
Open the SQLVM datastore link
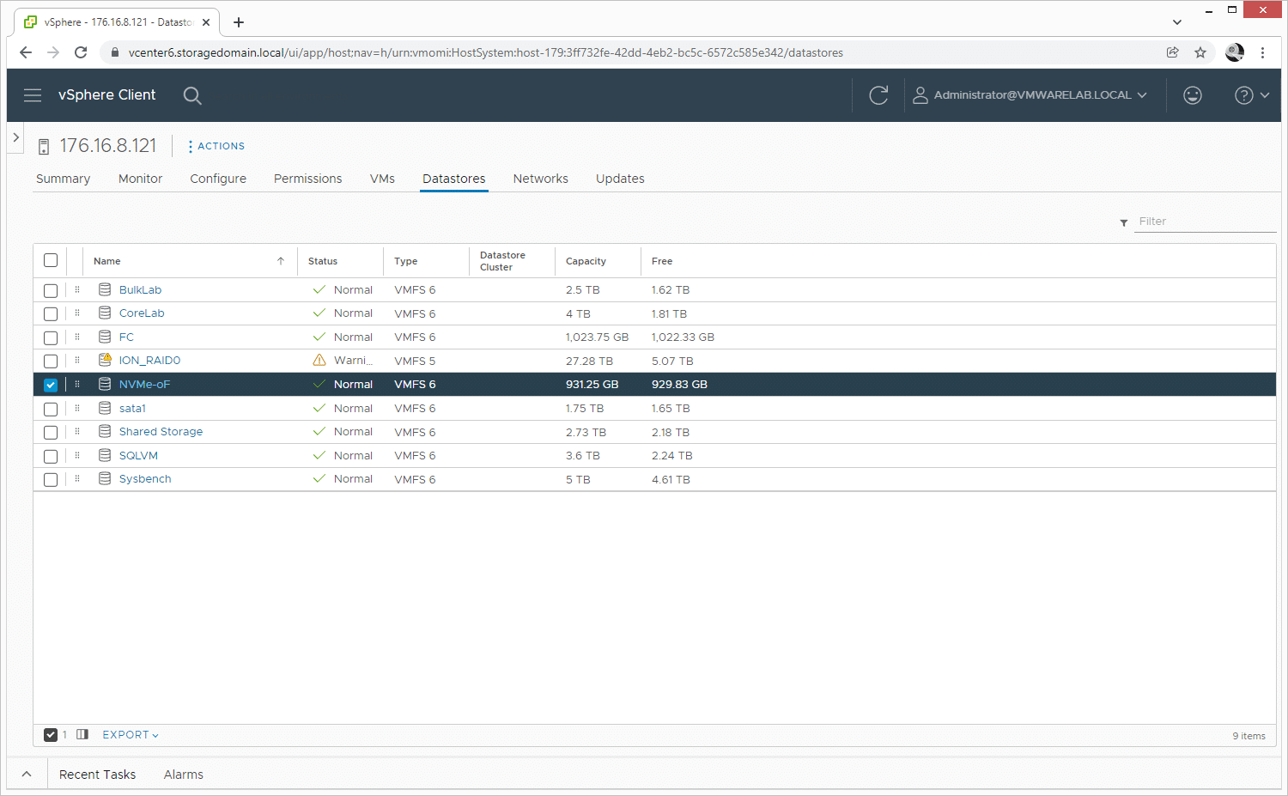(138, 456)
